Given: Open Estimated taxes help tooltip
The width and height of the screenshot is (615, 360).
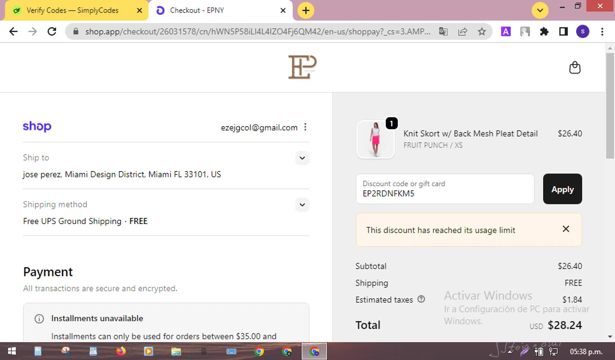Looking at the screenshot, I should (x=421, y=299).
